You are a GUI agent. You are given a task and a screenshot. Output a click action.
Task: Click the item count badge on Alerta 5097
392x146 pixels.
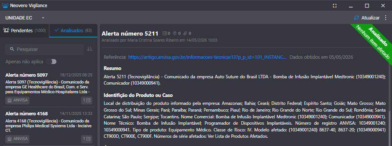pyautogui.click(x=87, y=100)
